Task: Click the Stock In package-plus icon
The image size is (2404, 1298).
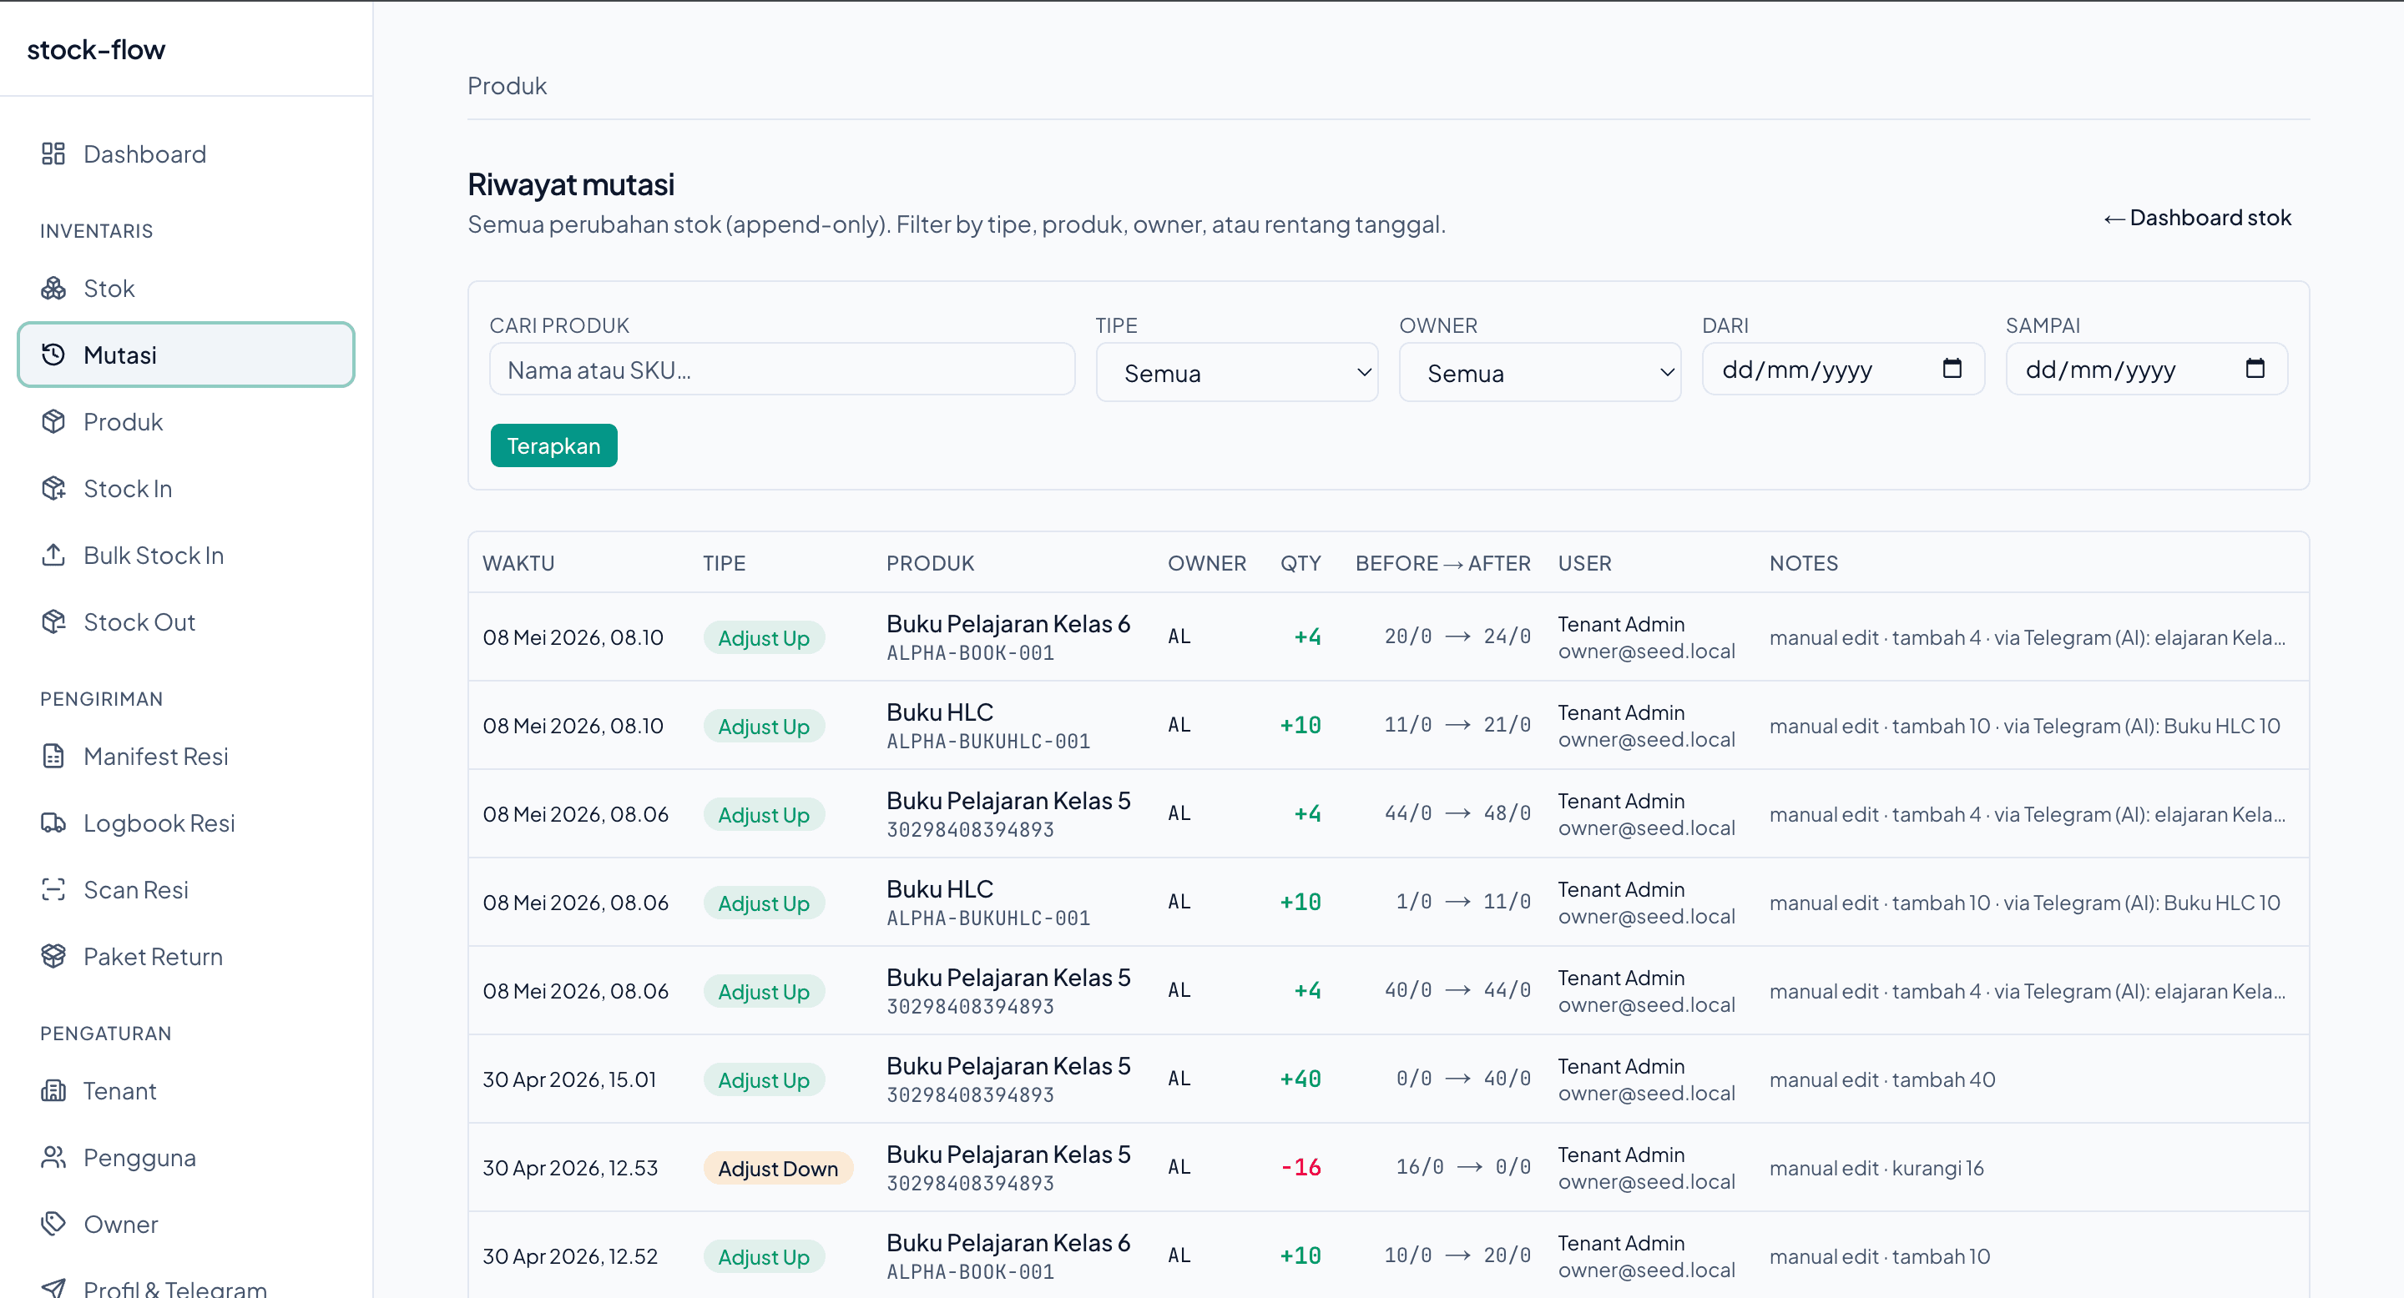Action: tap(53, 489)
